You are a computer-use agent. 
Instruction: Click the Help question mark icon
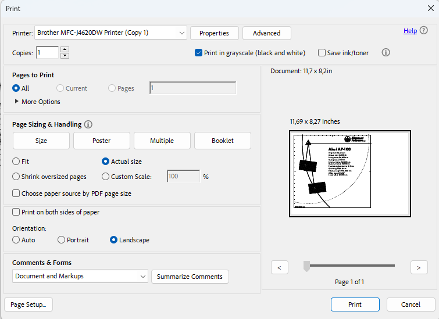tap(424, 31)
